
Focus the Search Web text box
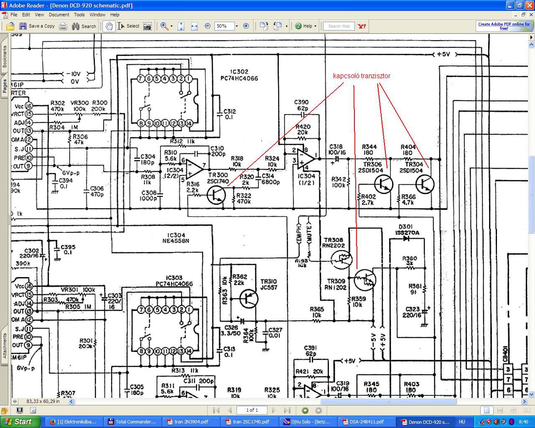click(x=339, y=26)
